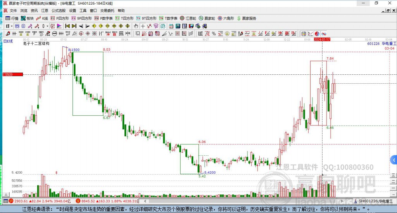The image size is (397, 213).
Task: Click the triangle ruler tool
Action: tap(74, 33)
